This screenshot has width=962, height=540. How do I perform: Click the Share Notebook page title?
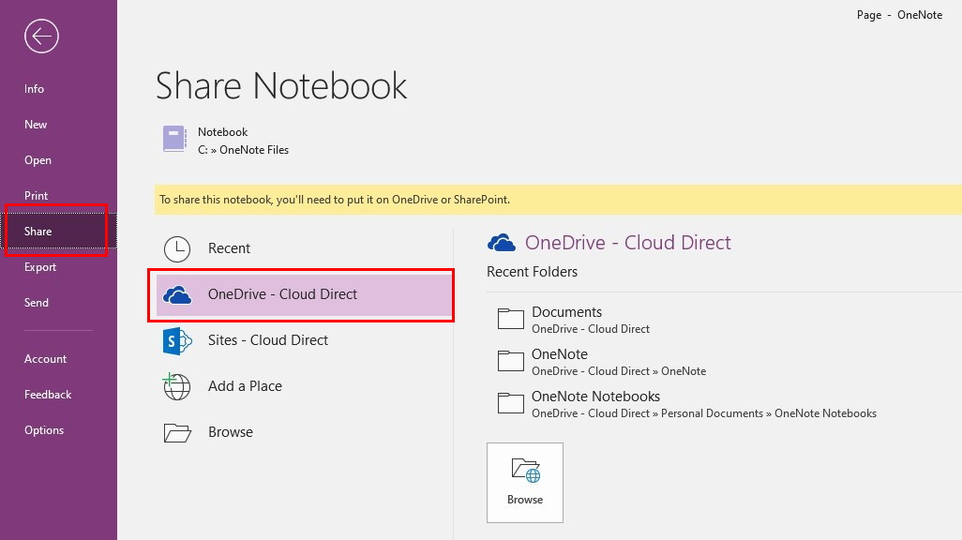click(281, 85)
